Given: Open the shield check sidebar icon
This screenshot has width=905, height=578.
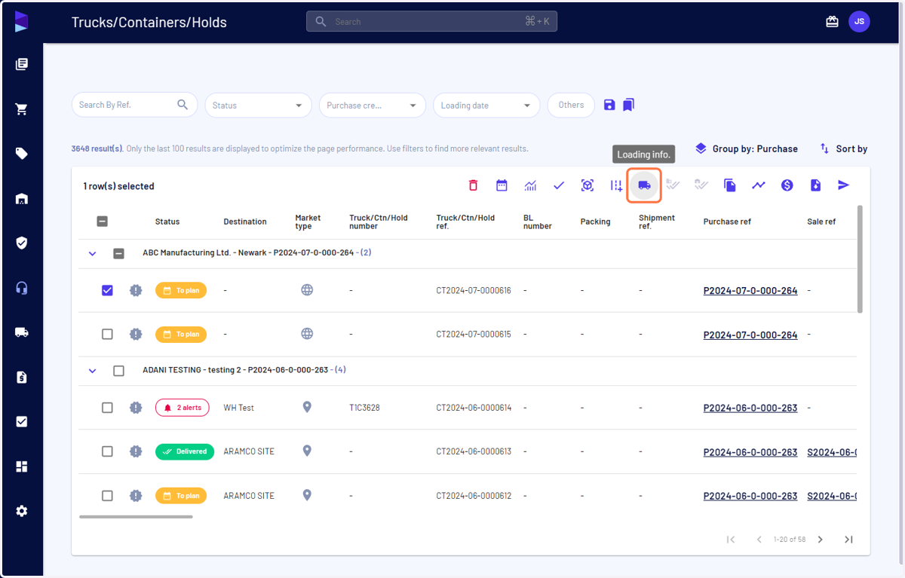Looking at the screenshot, I should (x=22, y=243).
